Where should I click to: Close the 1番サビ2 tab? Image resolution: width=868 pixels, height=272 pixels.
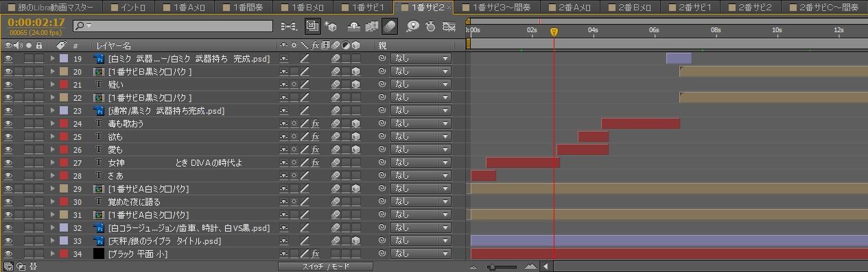coord(449,8)
